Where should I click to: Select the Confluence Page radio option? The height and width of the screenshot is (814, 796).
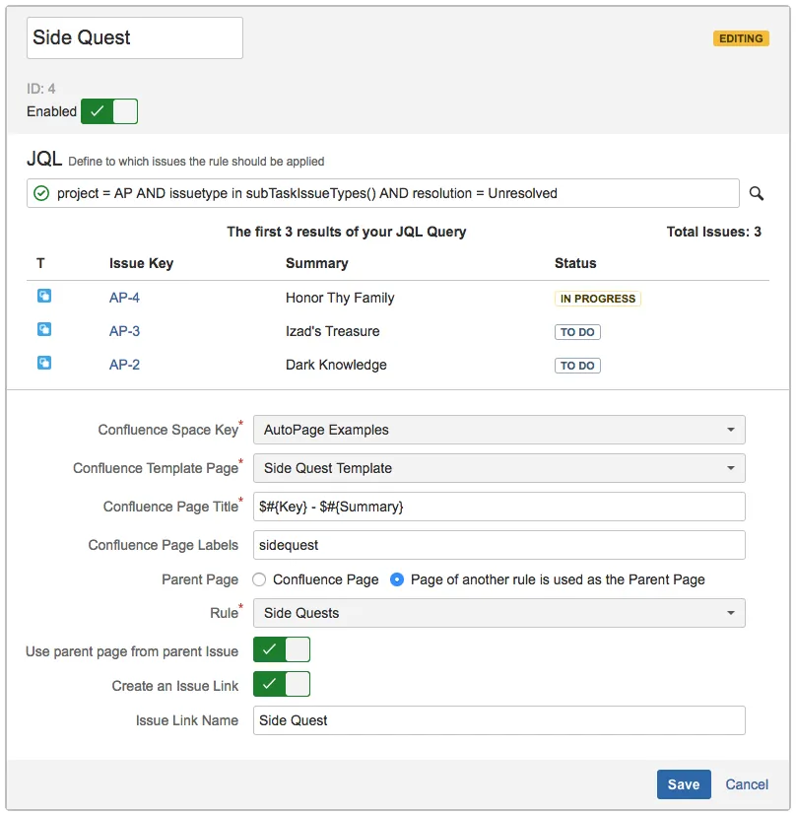tap(260, 579)
